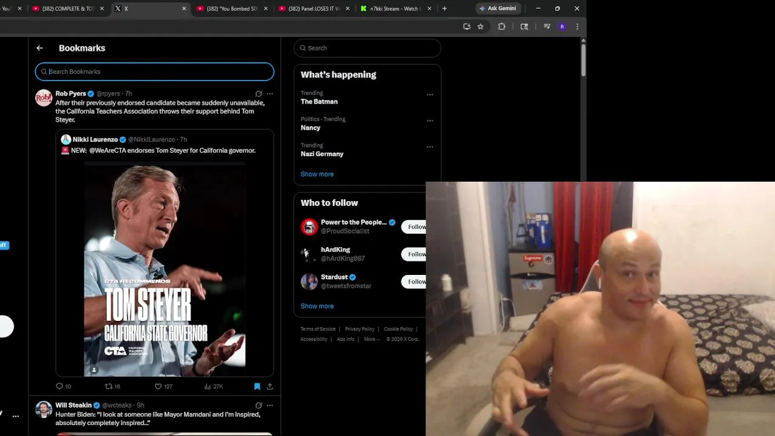Show more accounts to follow
The image size is (775, 436).
tap(317, 306)
